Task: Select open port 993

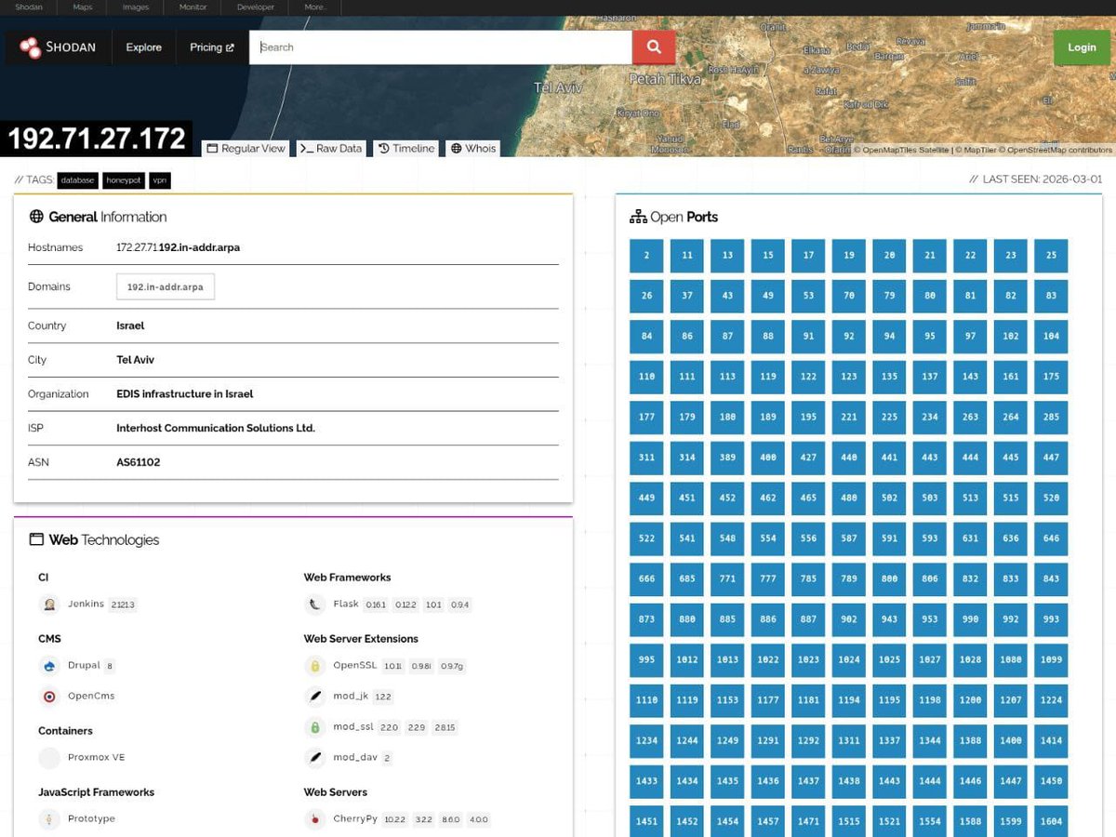Action: [x=1051, y=619]
